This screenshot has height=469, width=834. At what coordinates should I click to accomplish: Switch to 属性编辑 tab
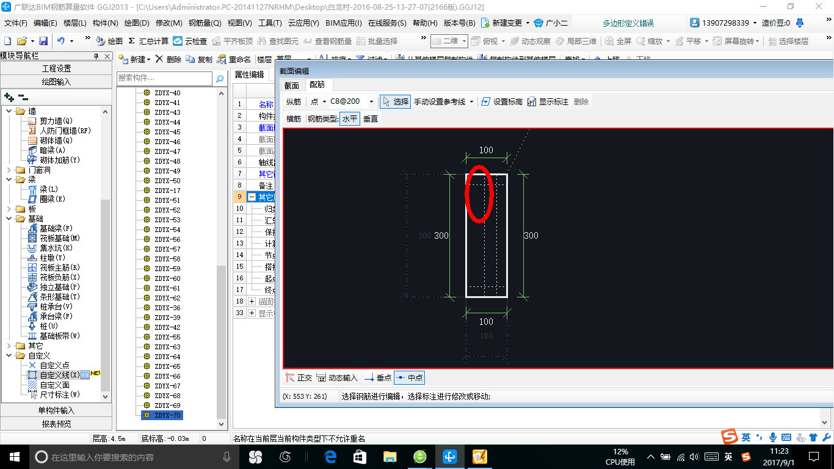250,75
